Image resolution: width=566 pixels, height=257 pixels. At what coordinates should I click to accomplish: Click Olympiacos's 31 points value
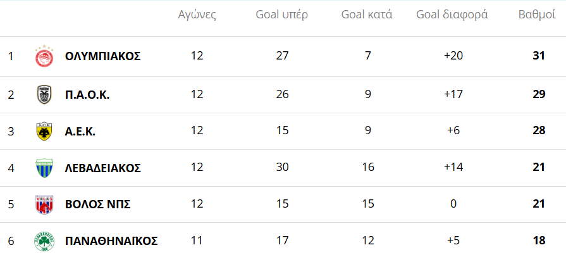coord(539,56)
